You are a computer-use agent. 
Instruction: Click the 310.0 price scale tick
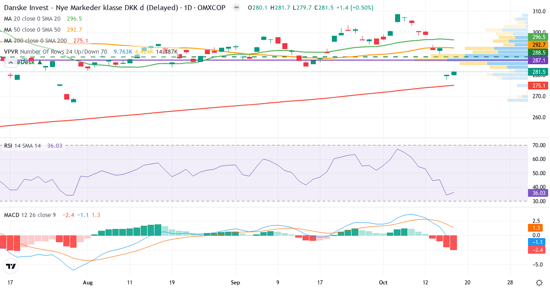click(x=539, y=11)
